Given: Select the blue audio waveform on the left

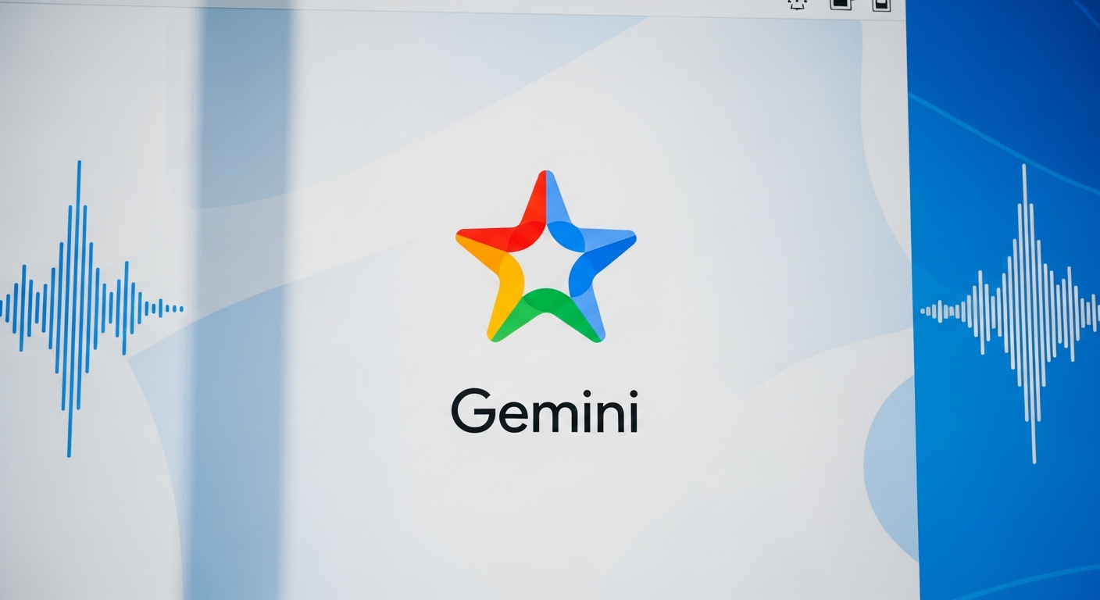Looking at the screenshot, I should click(x=78, y=309).
